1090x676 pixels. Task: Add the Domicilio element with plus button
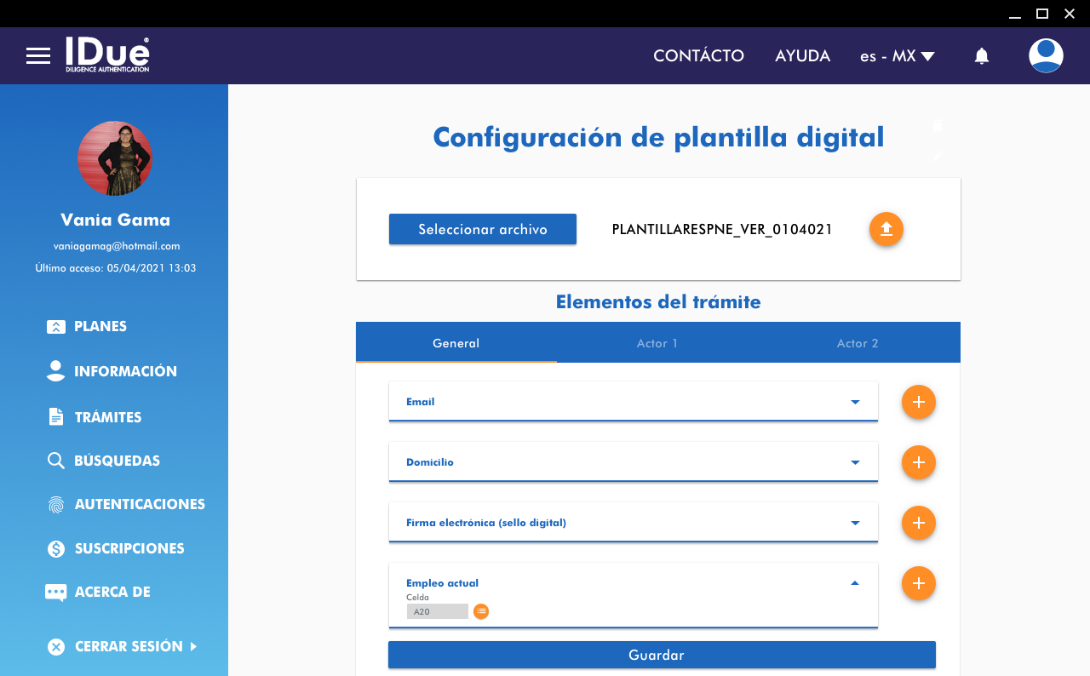coord(918,462)
